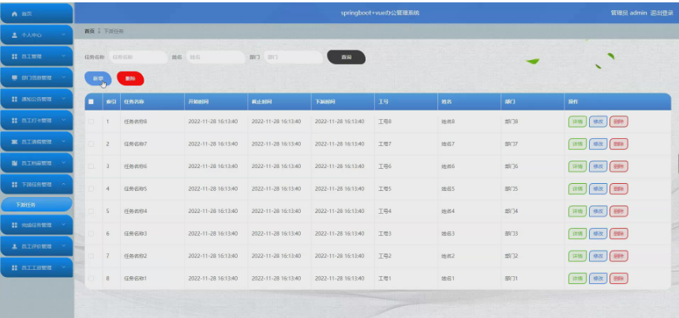679x318 pixels.
Task: Click the home icon beside 首页
Action: tap(14, 14)
